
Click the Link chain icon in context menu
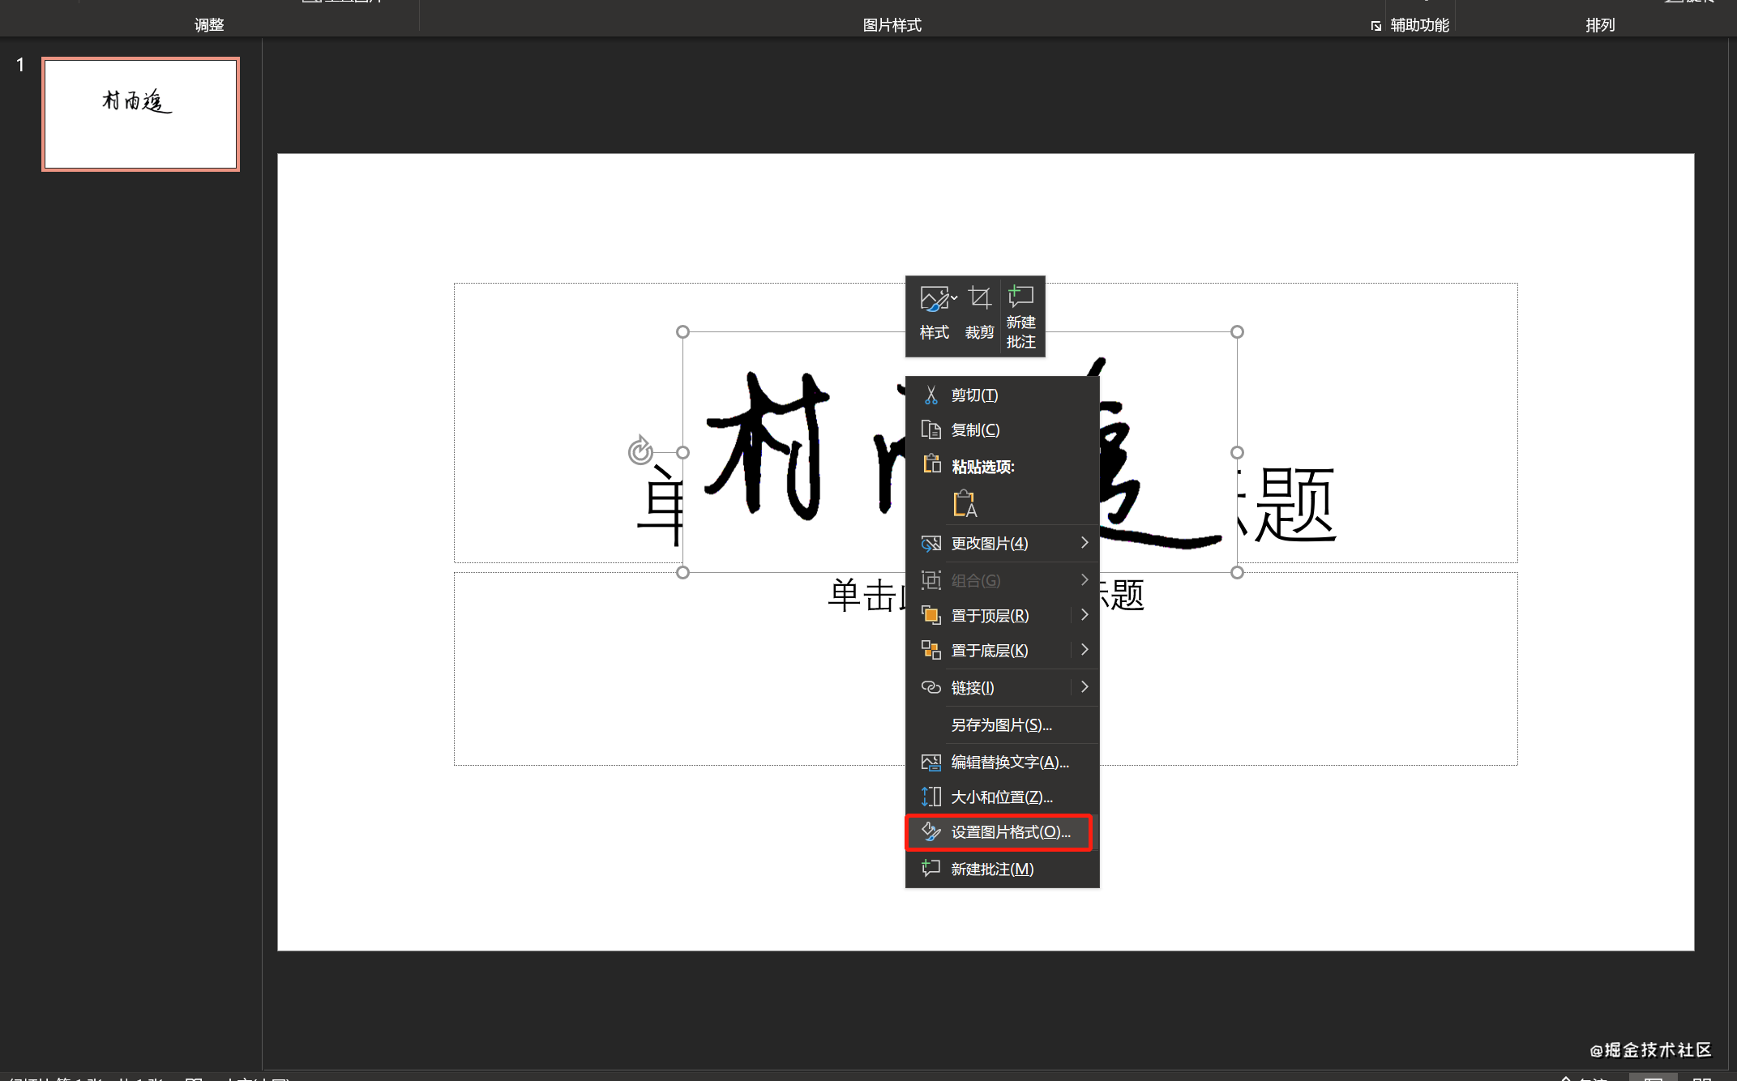point(931,687)
